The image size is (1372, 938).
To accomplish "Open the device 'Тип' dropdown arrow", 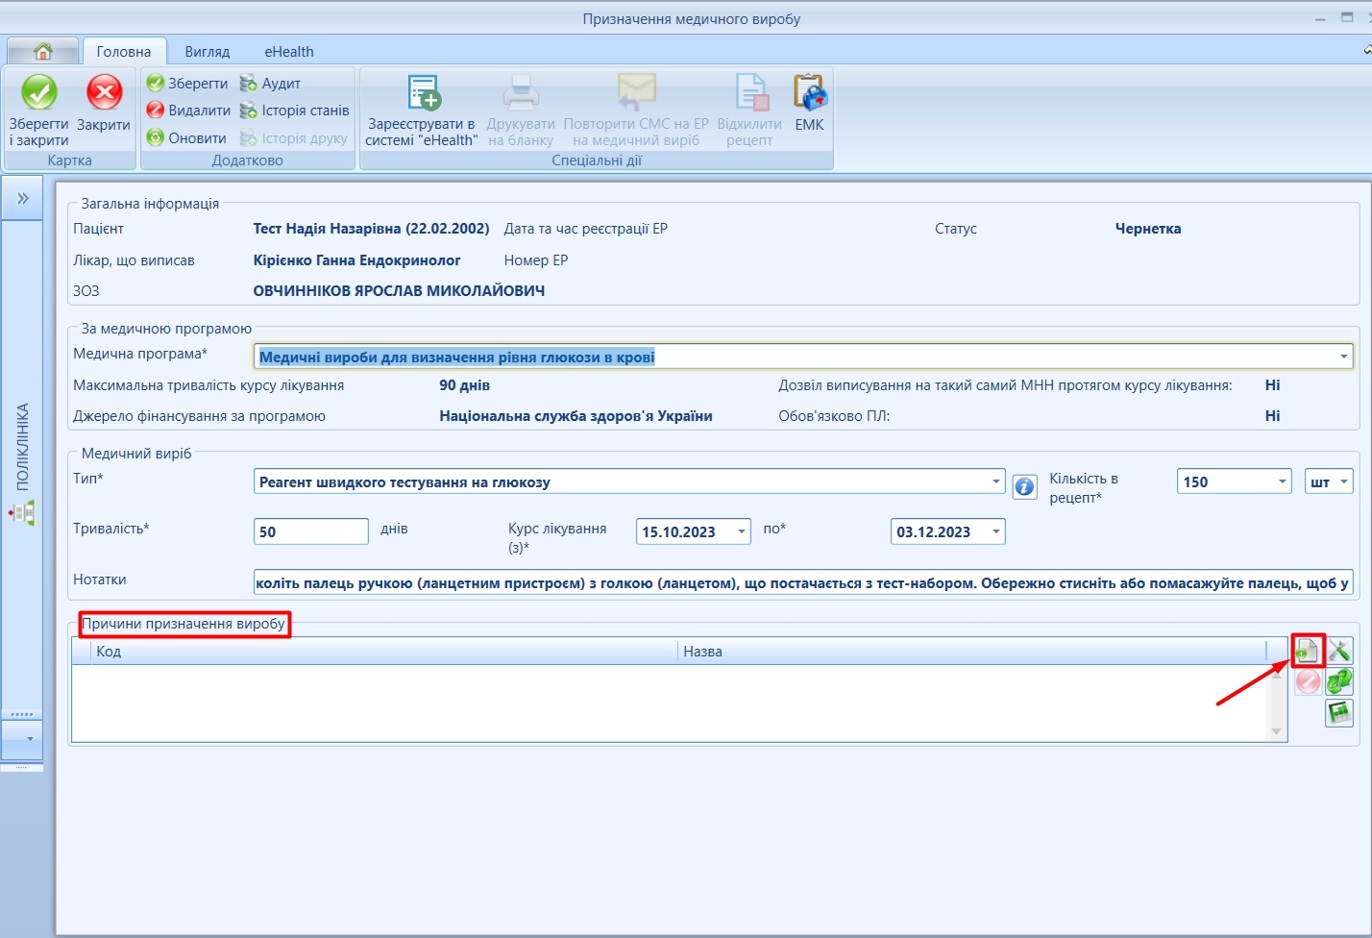I will [x=995, y=481].
